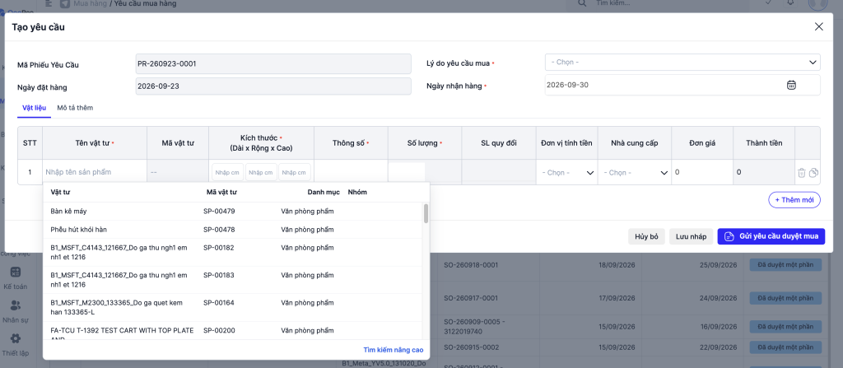843x368 pixels.
Task: Toggle the sidebar menu hamburger icon
Action: click(49, 4)
